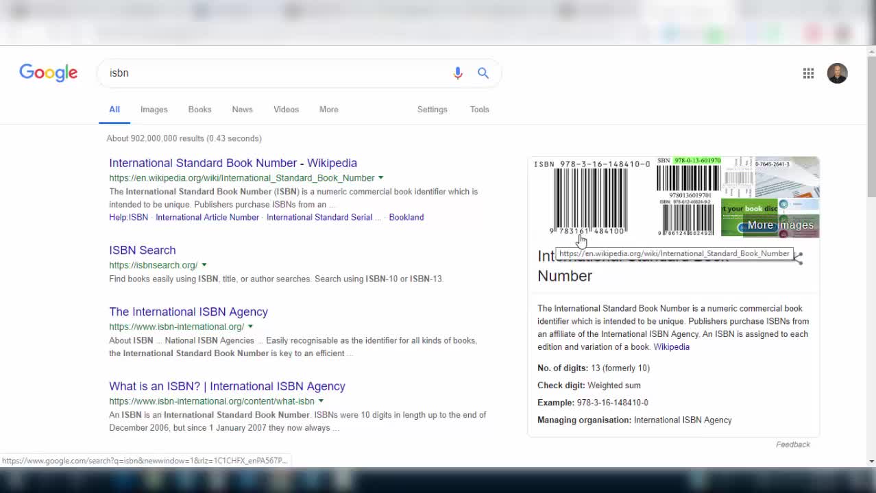This screenshot has width=876, height=493.
Task: Open the large ISBN 978-3-16-148410-0 barcode image
Action: pyautogui.click(x=592, y=197)
